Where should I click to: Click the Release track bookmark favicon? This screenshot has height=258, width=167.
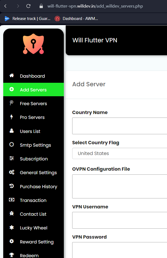coord(7,19)
